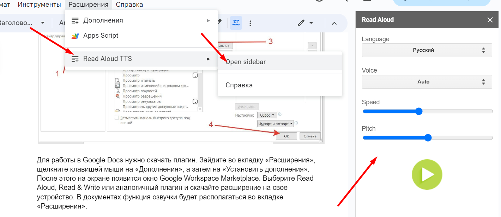Click the pencil editing mode icon

301,23
